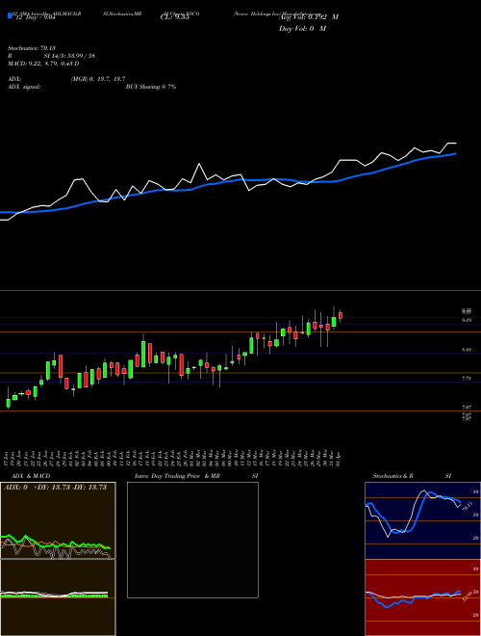Click the ADX chart with green line
481x636 pixels.
pyautogui.click(x=58, y=520)
